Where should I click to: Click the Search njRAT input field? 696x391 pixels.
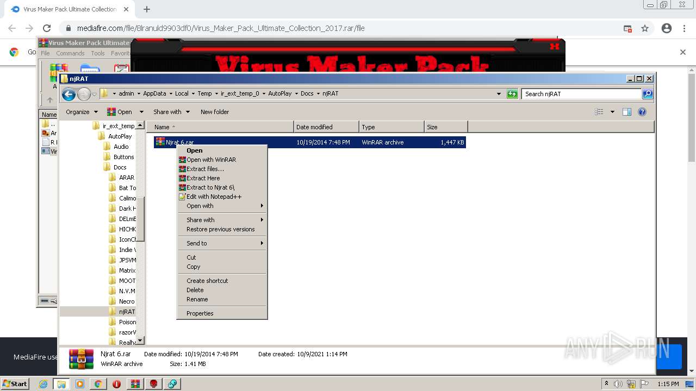tap(582, 94)
